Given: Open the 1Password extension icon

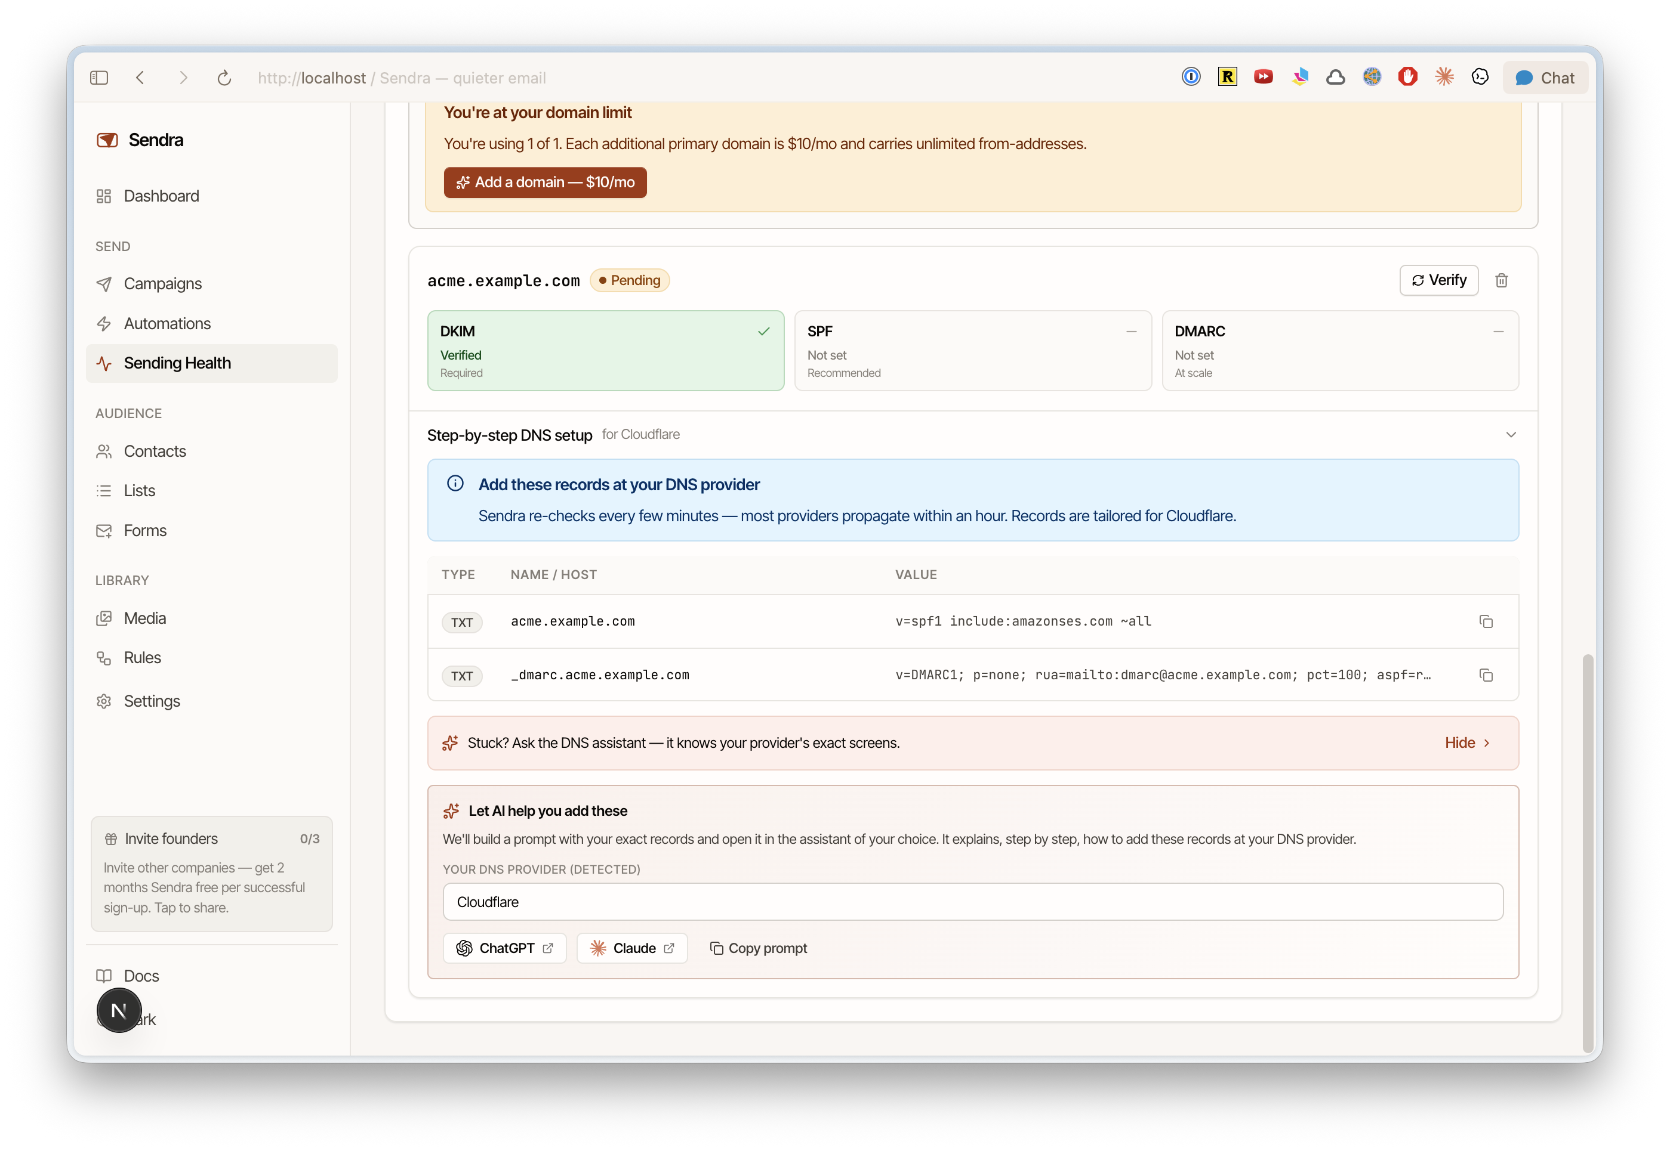Looking at the screenshot, I should (1191, 76).
